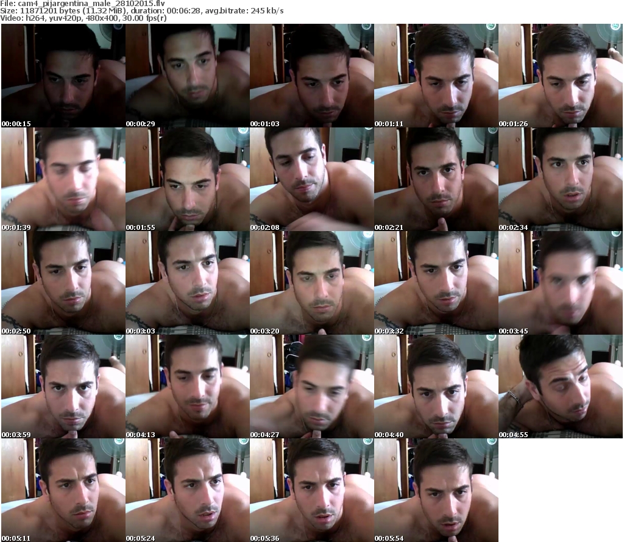Click the 'Size: 11871201 bytes' header line
Viewport: 624px width, 542px height.
tap(141, 11)
